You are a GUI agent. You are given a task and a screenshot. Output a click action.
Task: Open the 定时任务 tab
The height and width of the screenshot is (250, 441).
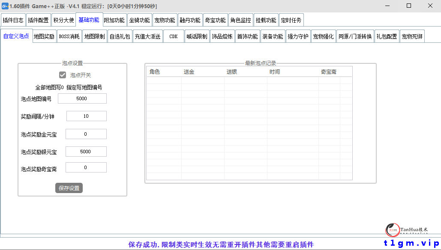(x=291, y=19)
